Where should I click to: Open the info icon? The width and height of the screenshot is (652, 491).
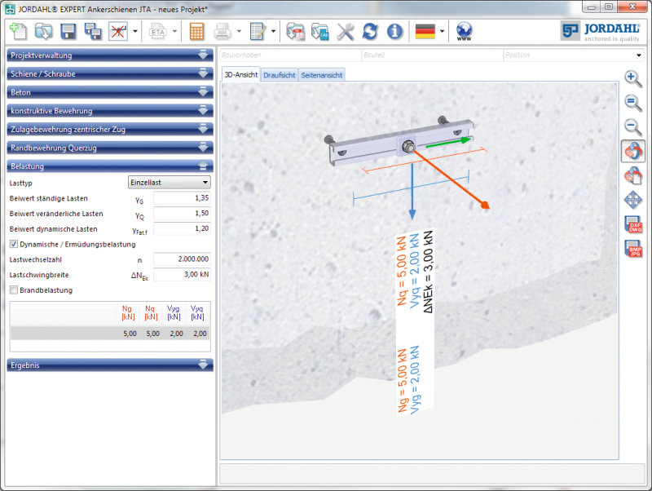click(395, 31)
